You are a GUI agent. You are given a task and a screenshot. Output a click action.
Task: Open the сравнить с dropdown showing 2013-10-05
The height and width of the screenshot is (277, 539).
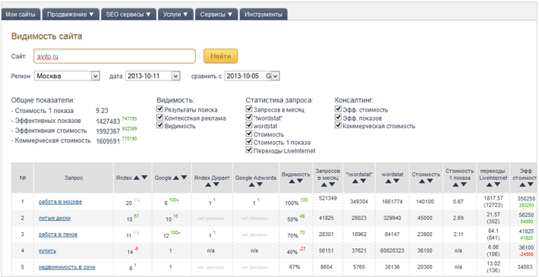point(252,76)
